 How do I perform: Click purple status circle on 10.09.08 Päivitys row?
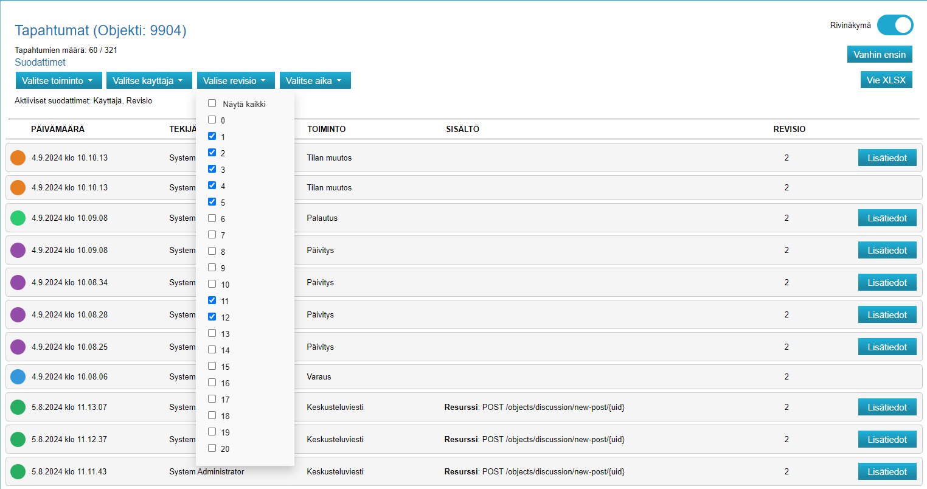[x=18, y=250]
